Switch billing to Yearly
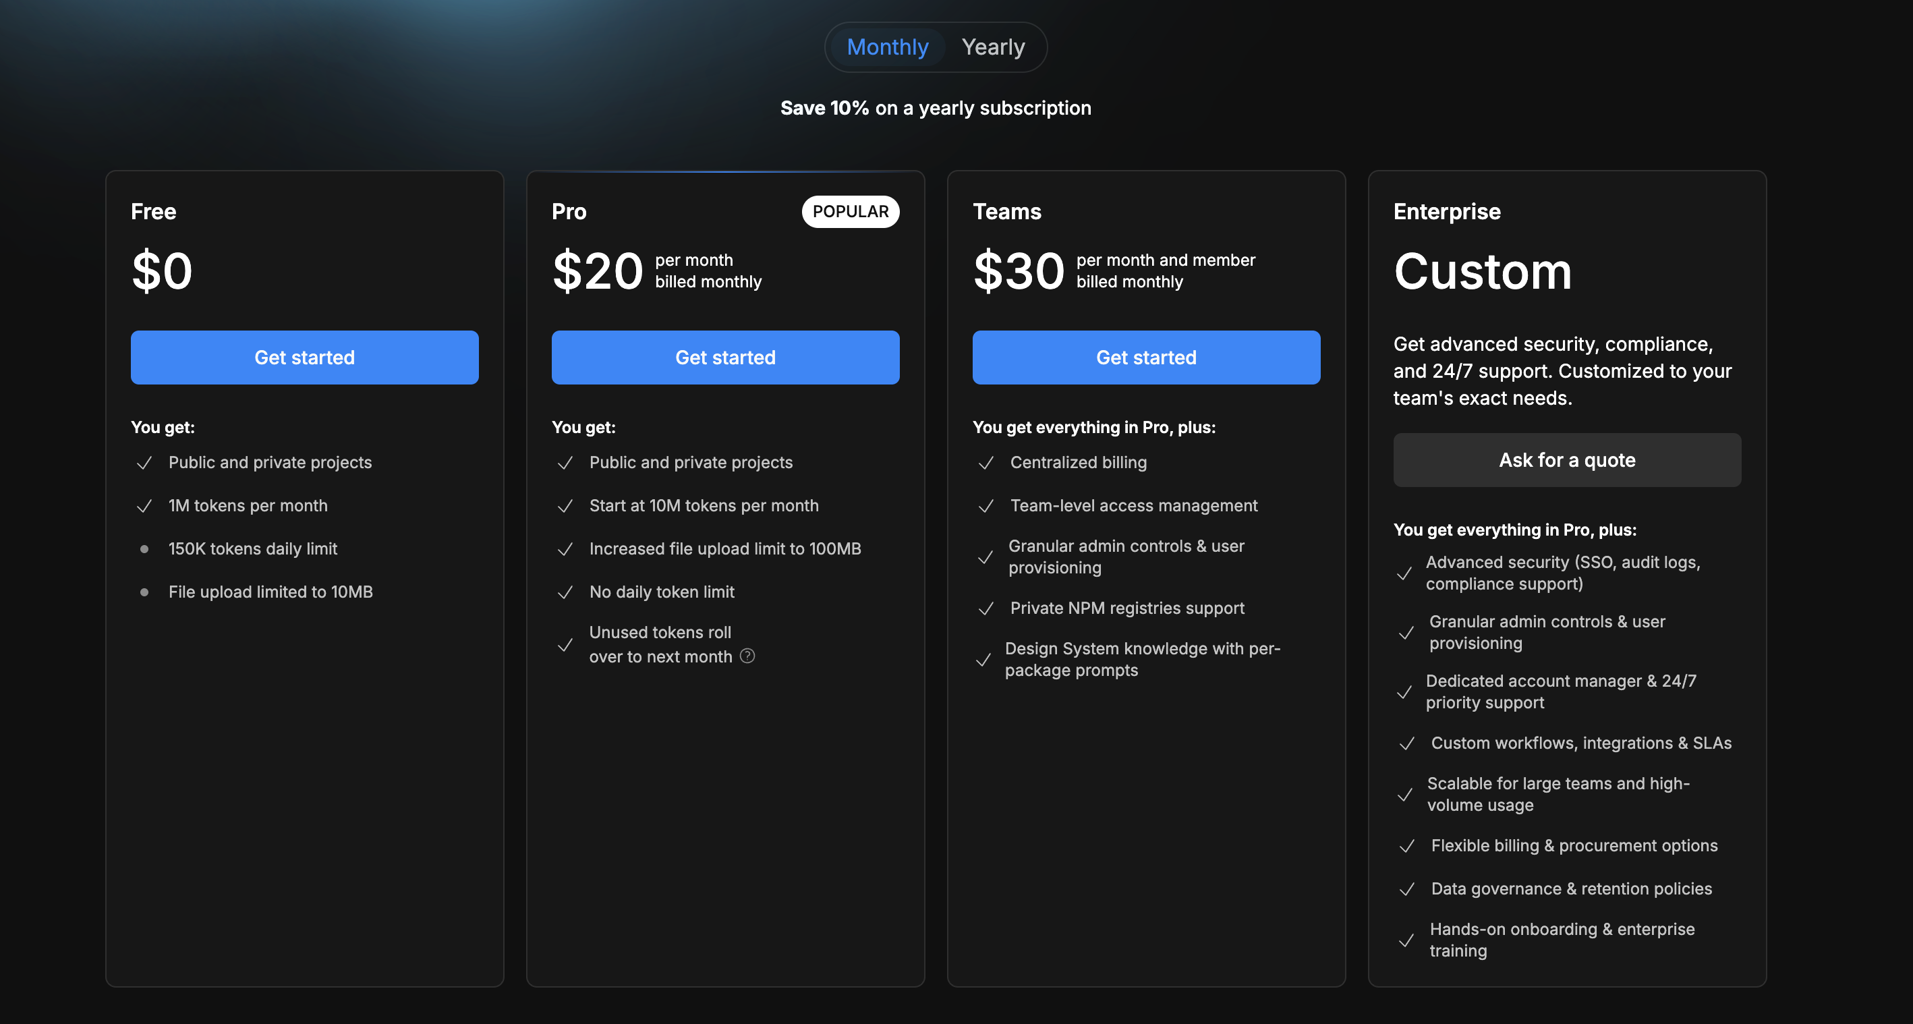The width and height of the screenshot is (1913, 1024). pos(994,46)
